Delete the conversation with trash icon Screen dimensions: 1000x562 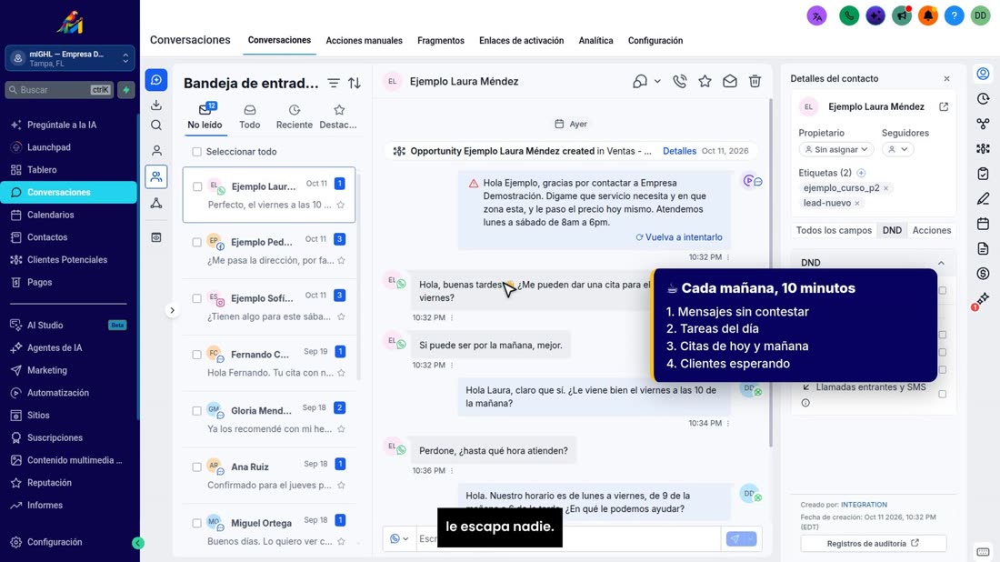[x=755, y=82]
